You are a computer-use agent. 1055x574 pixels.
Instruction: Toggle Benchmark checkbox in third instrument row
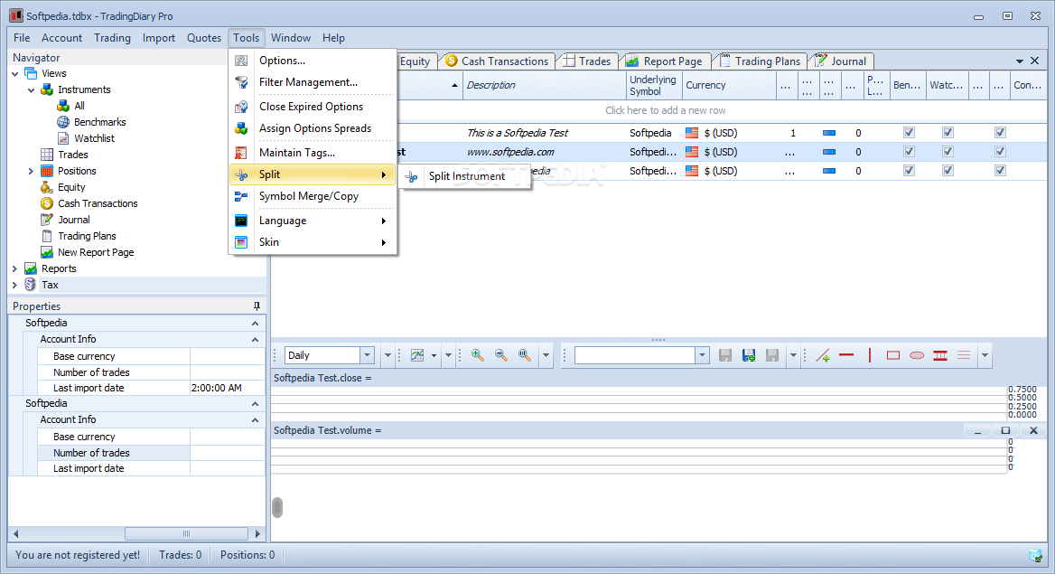click(909, 171)
